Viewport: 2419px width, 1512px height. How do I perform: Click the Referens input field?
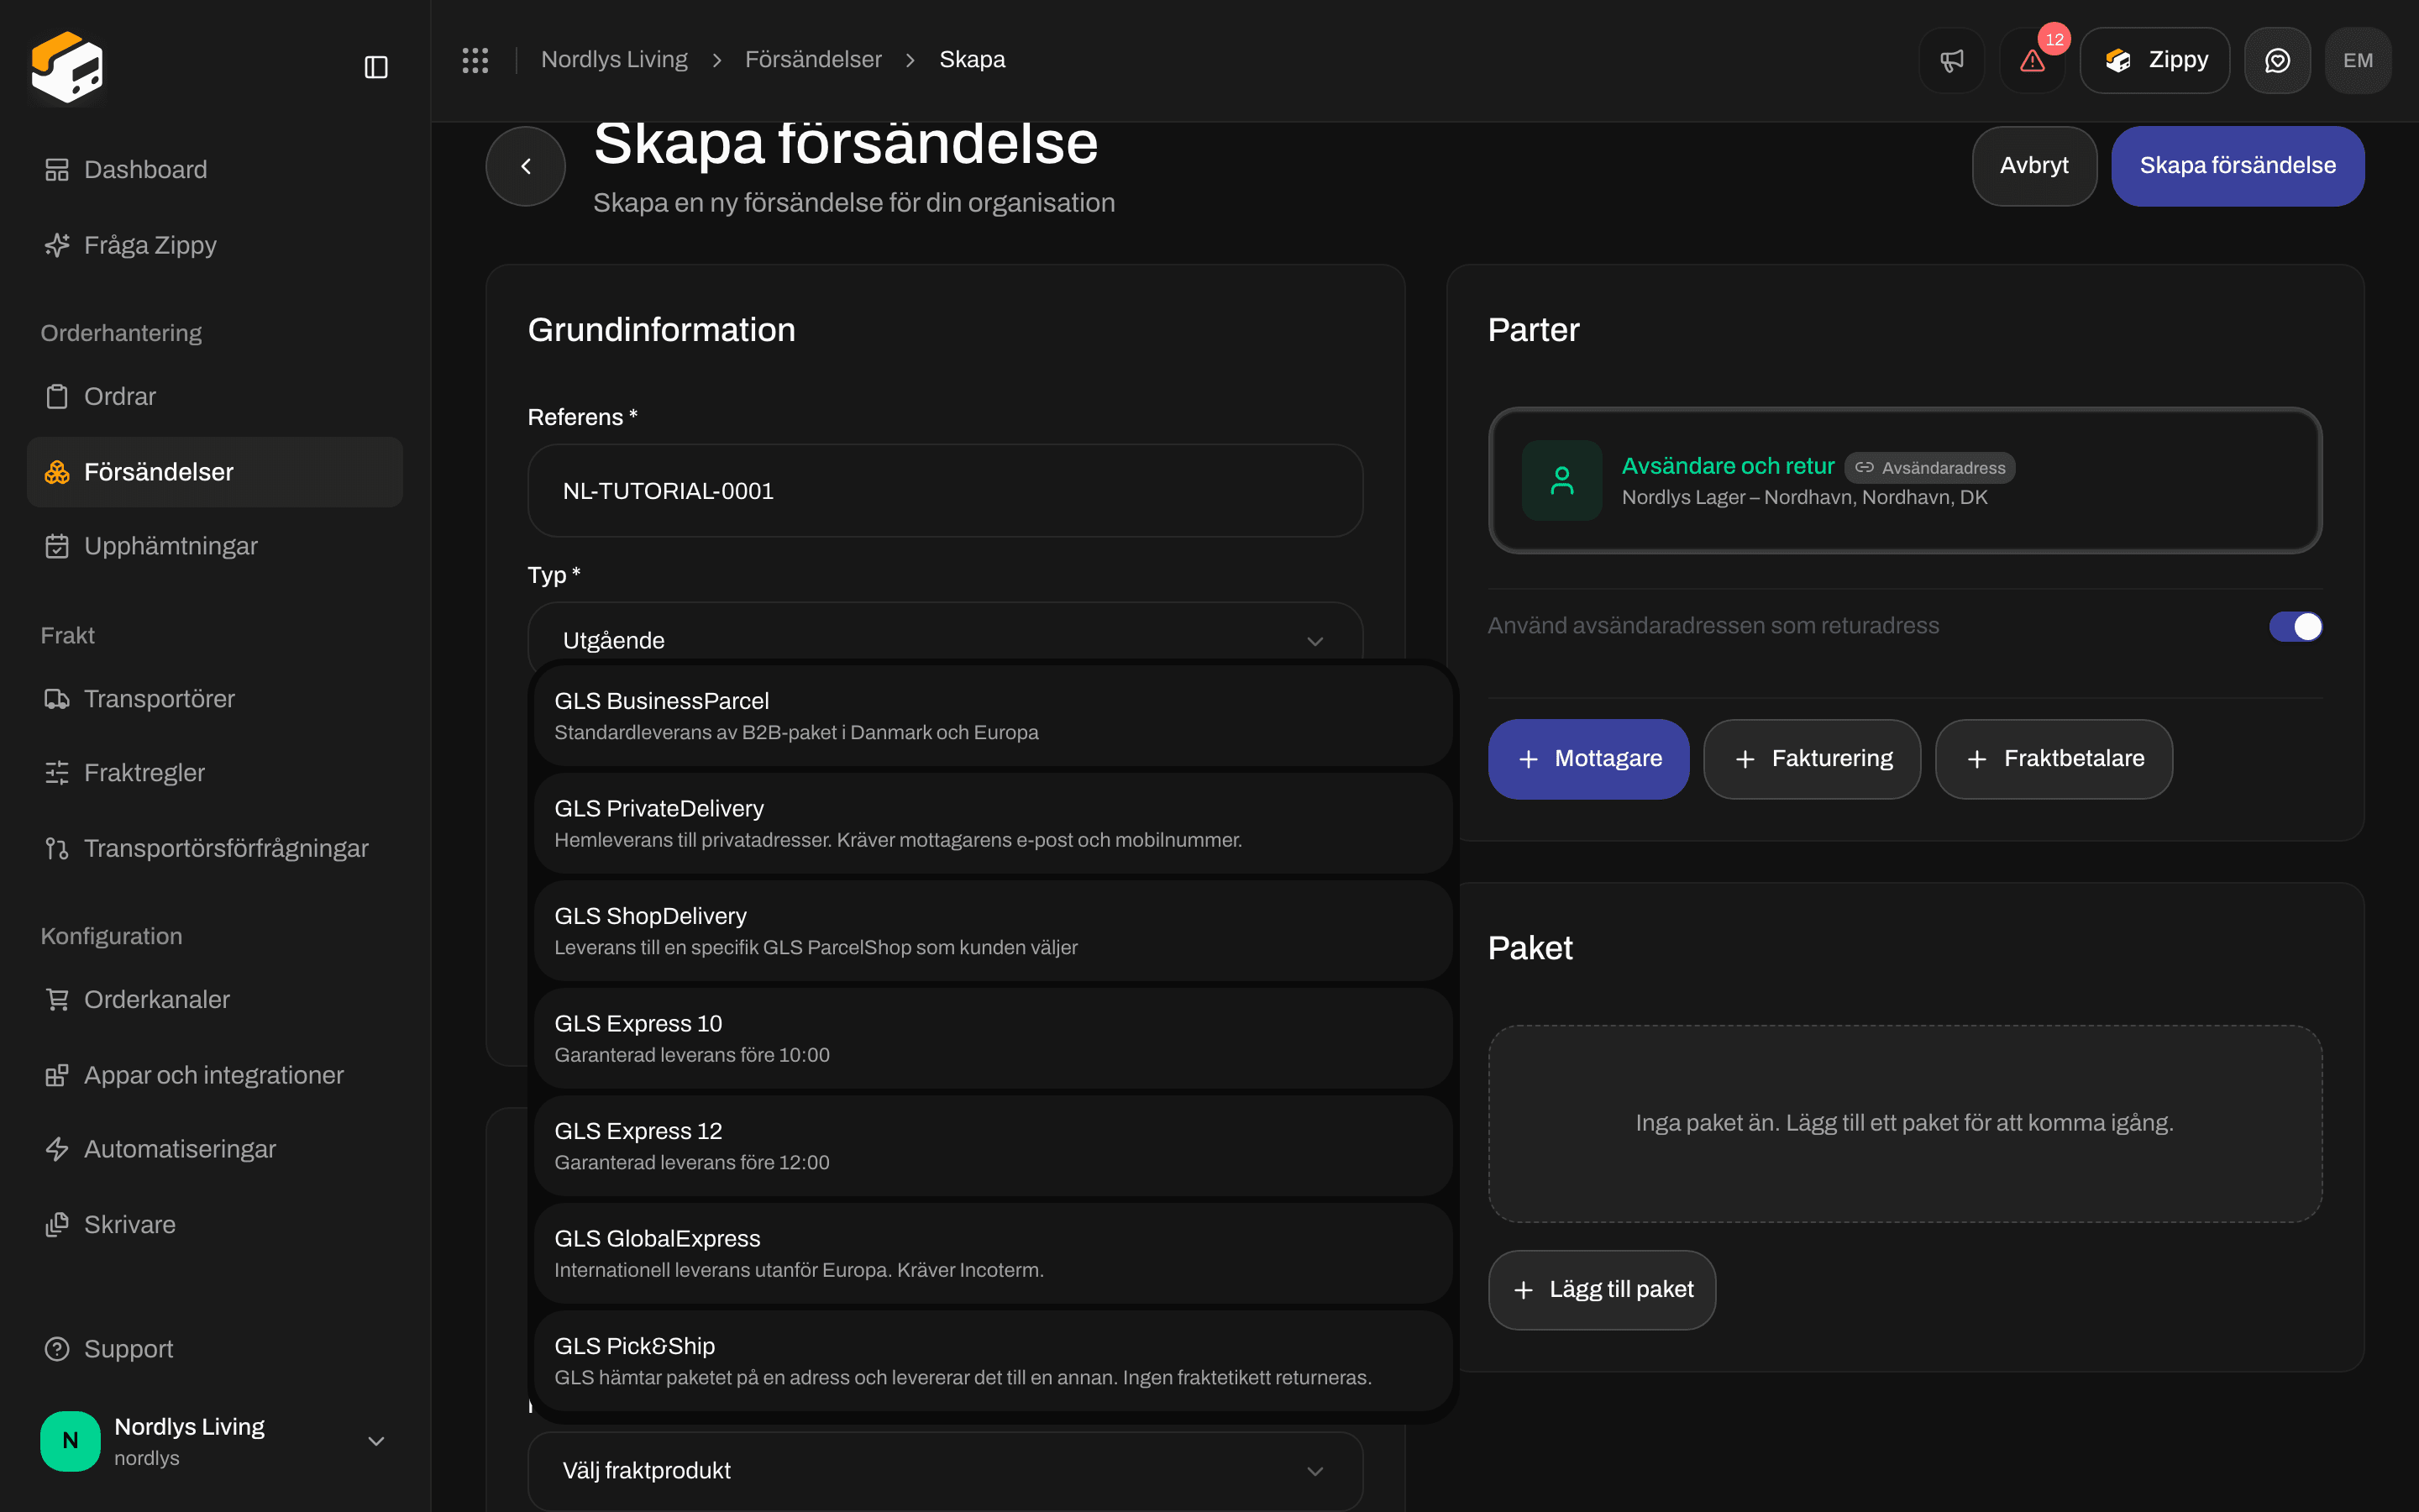click(x=945, y=491)
